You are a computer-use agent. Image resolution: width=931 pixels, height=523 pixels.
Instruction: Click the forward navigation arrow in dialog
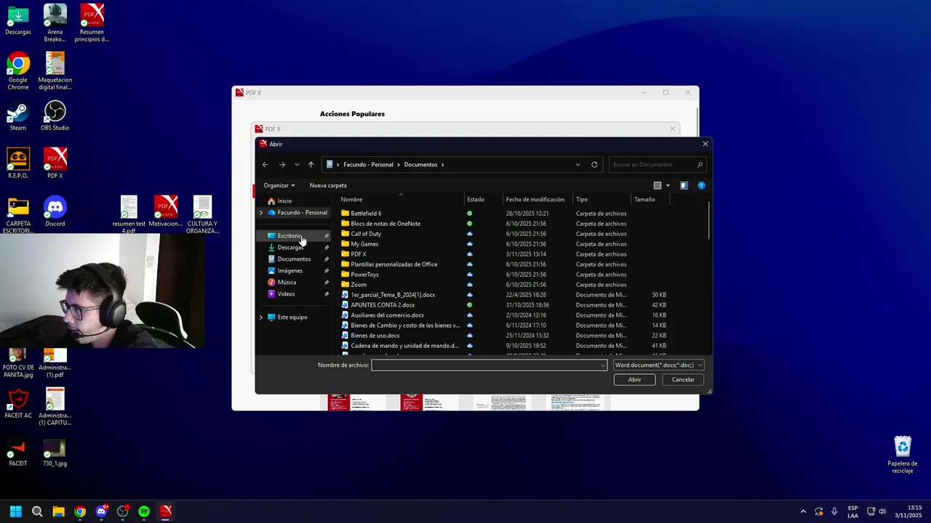(282, 165)
